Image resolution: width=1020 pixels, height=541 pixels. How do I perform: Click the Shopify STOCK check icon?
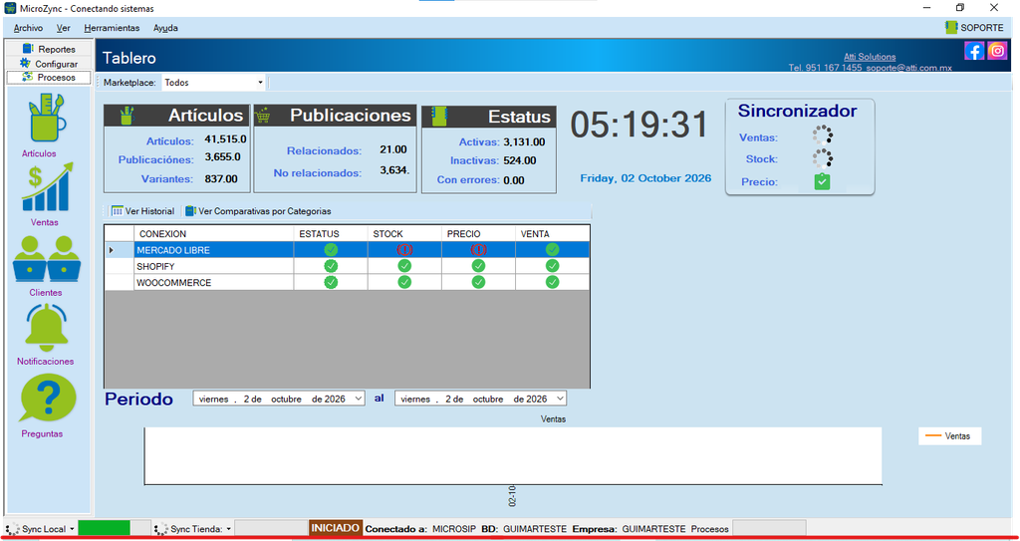pyautogui.click(x=404, y=266)
